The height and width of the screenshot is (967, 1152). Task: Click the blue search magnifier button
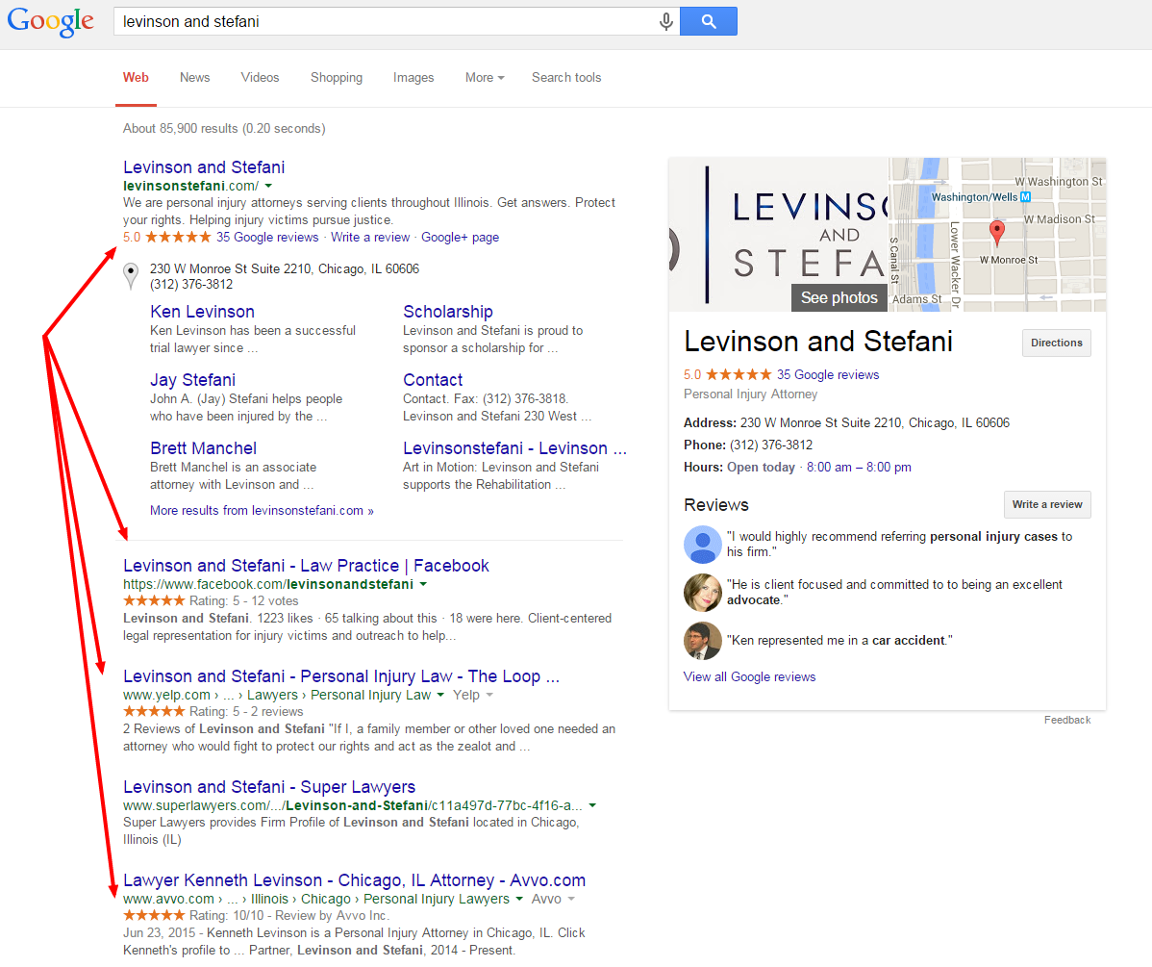pyautogui.click(x=708, y=21)
